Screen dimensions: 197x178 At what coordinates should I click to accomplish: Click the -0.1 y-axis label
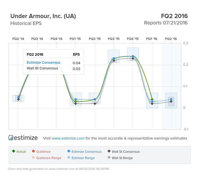[185, 129]
